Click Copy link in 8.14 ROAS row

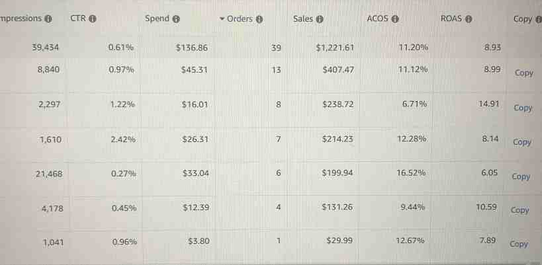pos(522,142)
